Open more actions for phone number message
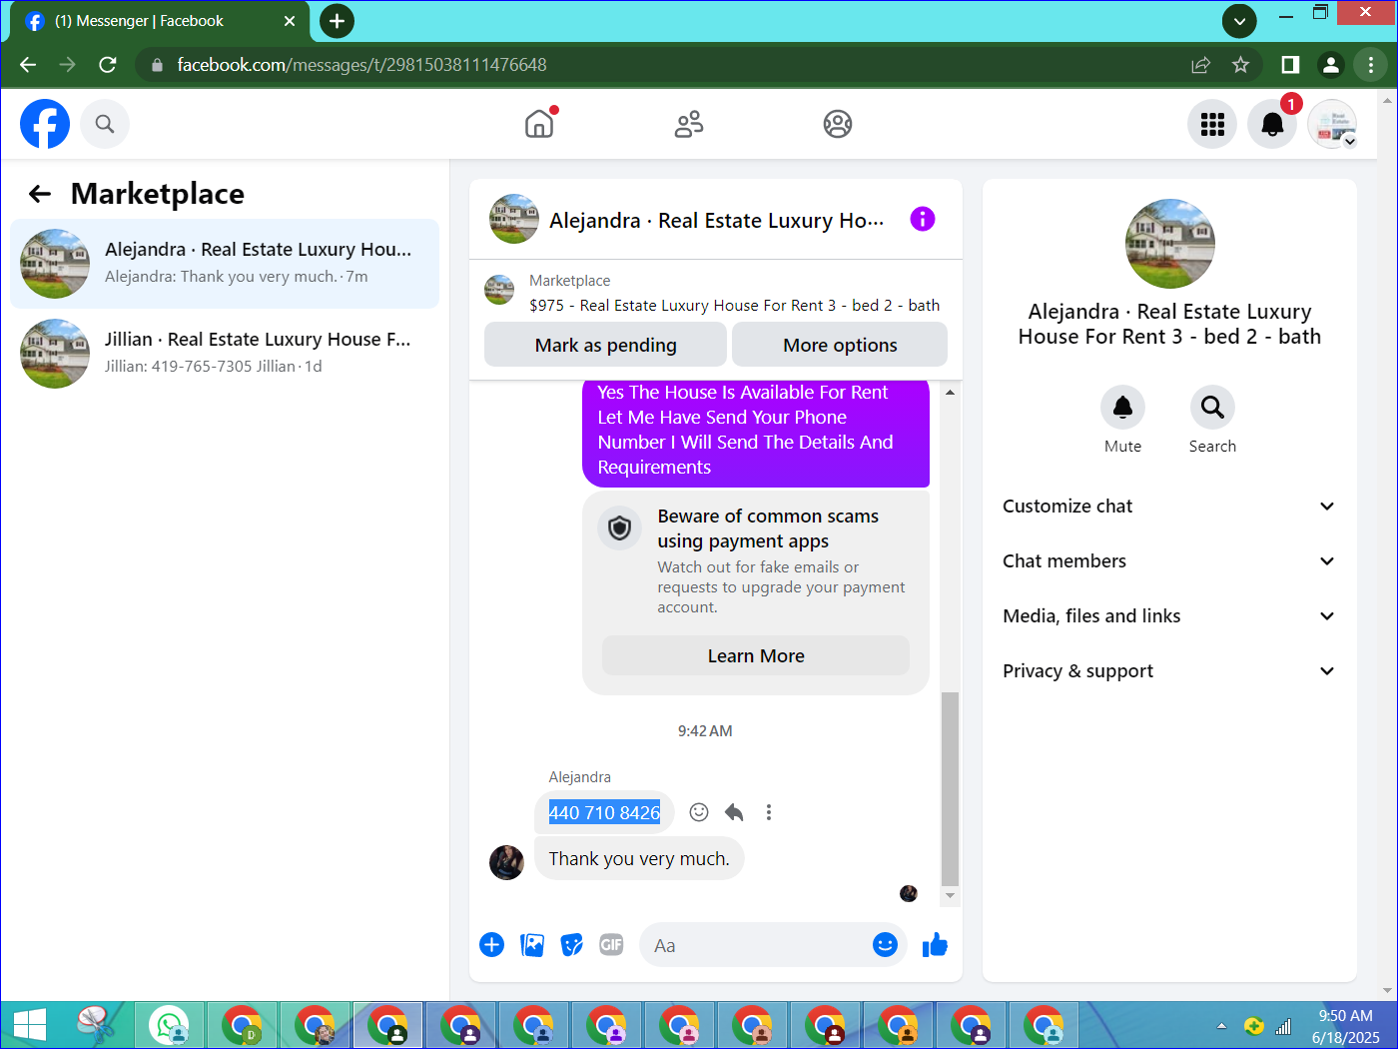 click(x=769, y=812)
